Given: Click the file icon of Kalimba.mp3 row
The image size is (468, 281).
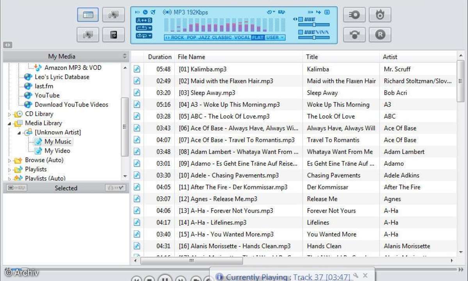Looking at the screenshot, I should 137,69.
